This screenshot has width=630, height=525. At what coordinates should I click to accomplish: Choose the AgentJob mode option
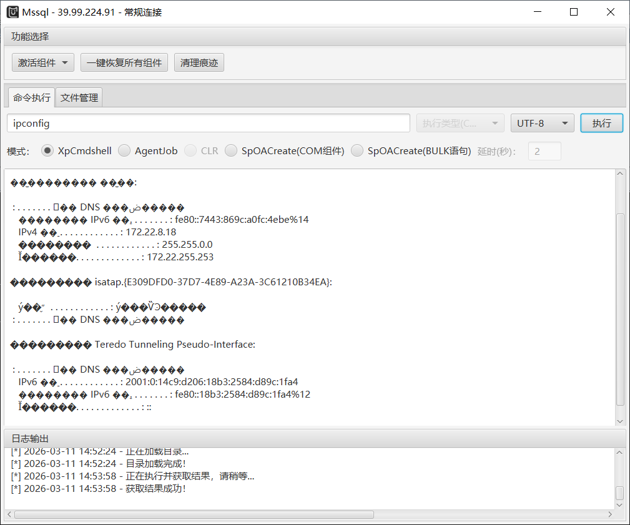124,150
